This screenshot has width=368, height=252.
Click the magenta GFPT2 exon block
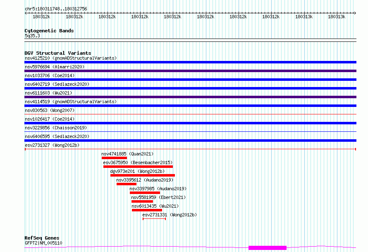click(268, 248)
